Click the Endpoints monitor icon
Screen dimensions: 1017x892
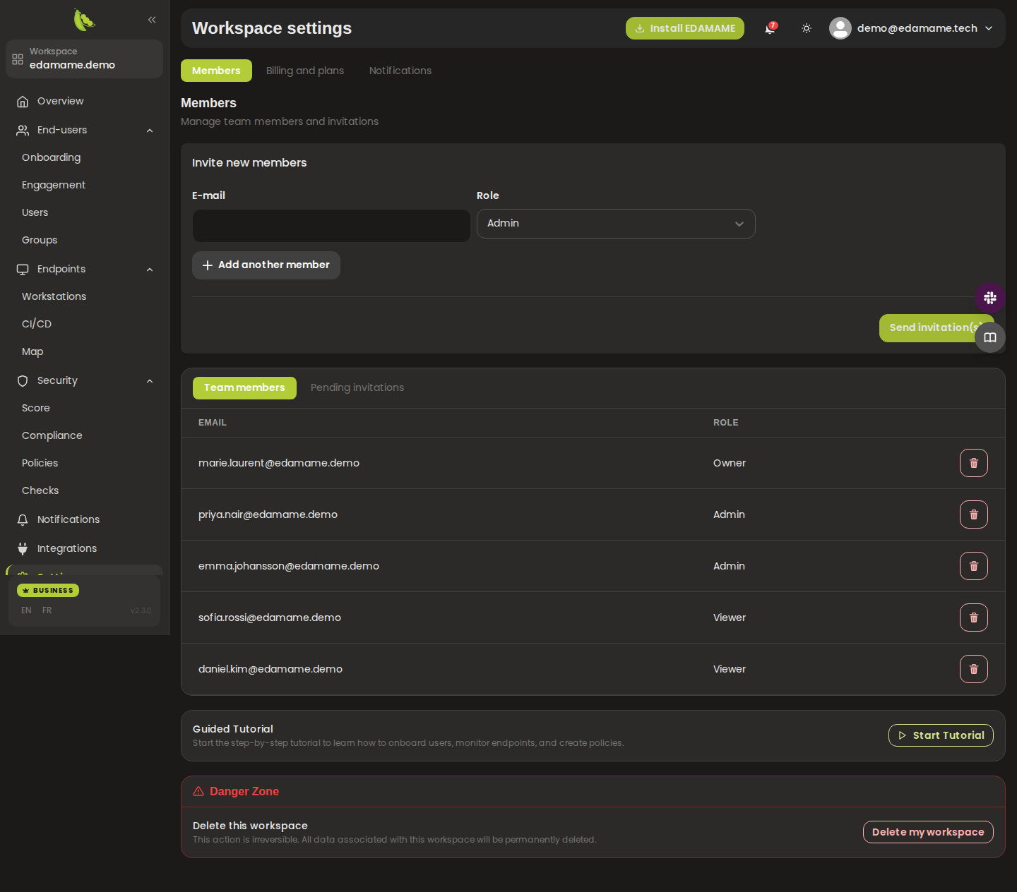point(23,270)
